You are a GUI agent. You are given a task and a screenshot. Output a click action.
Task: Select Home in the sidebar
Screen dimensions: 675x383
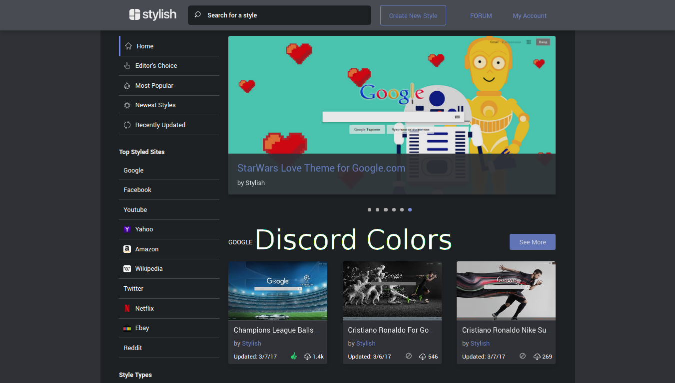tap(169, 46)
